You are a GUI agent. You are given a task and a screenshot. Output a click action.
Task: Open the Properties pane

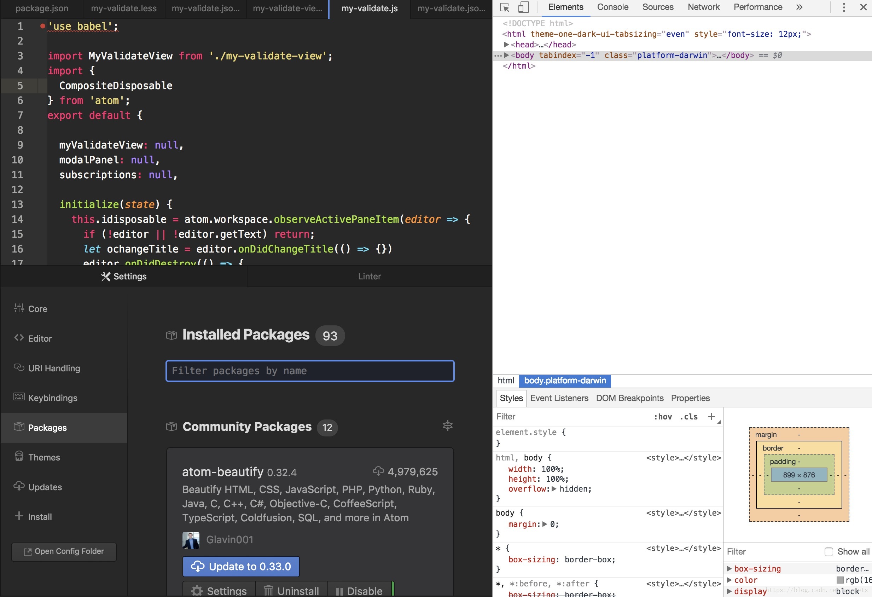pyautogui.click(x=690, y=398)
